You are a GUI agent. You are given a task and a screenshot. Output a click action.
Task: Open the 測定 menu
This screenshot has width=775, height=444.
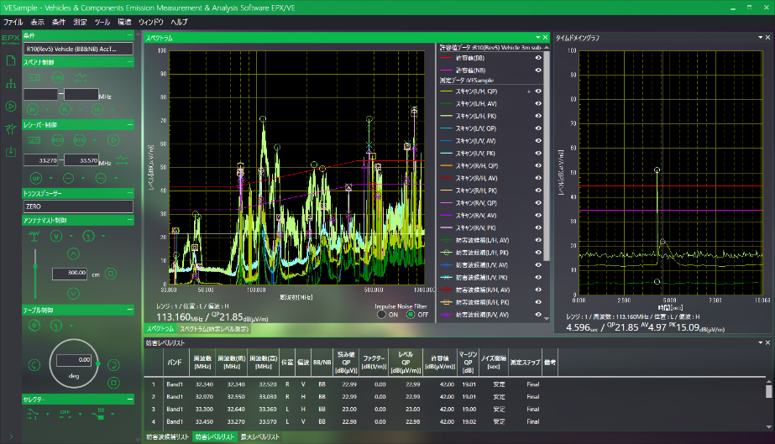pyautogui.click(x=80, y=22)
